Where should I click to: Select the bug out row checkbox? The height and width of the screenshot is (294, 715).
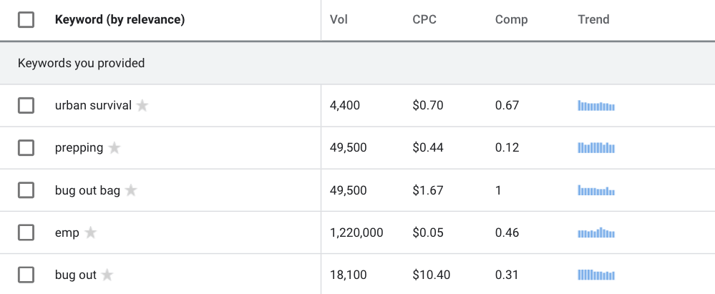click(x=26, y=275)
